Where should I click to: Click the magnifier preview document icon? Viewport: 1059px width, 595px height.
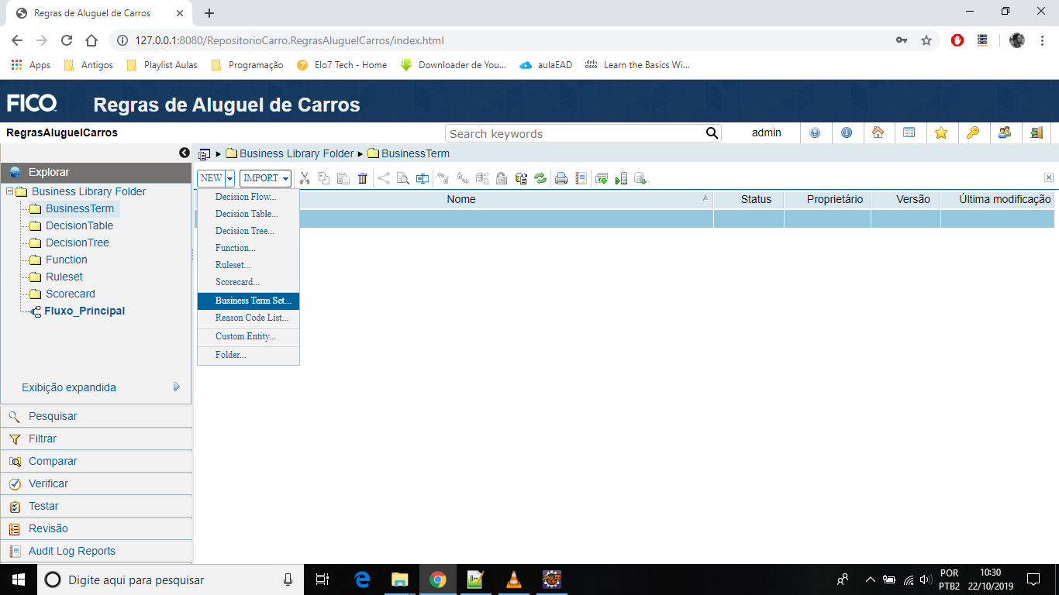pyautogui.click(x=403, y=178)
